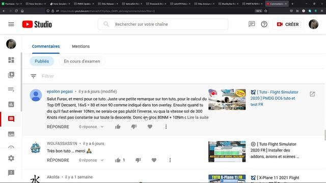
Task: Go back in browser history
Action: coord(4,11)
